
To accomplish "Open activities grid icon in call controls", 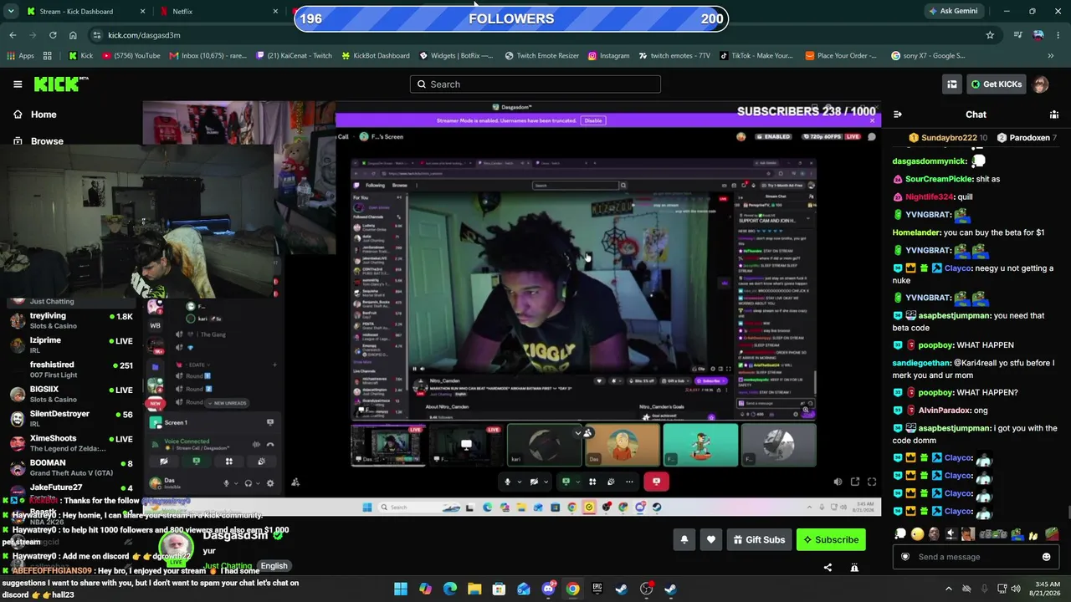I will [592, 482].
